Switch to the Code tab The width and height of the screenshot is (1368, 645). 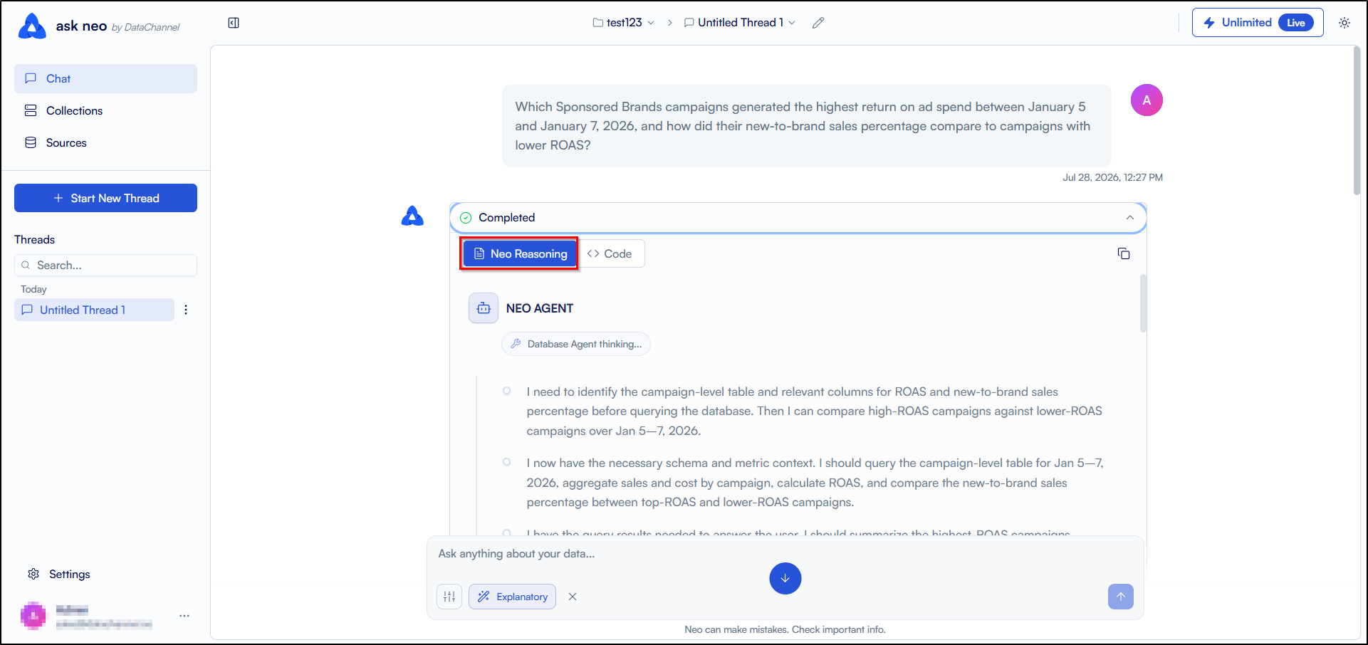click(610, 253)
